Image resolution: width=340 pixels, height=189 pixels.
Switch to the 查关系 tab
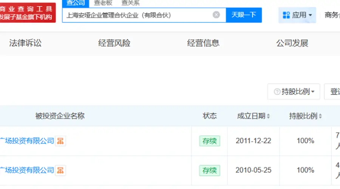[131, 3]
